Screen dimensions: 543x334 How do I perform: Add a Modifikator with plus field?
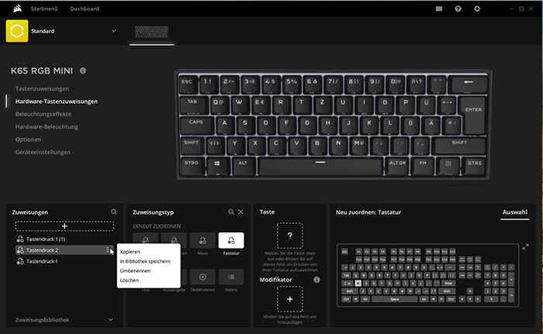pos(290,299)
